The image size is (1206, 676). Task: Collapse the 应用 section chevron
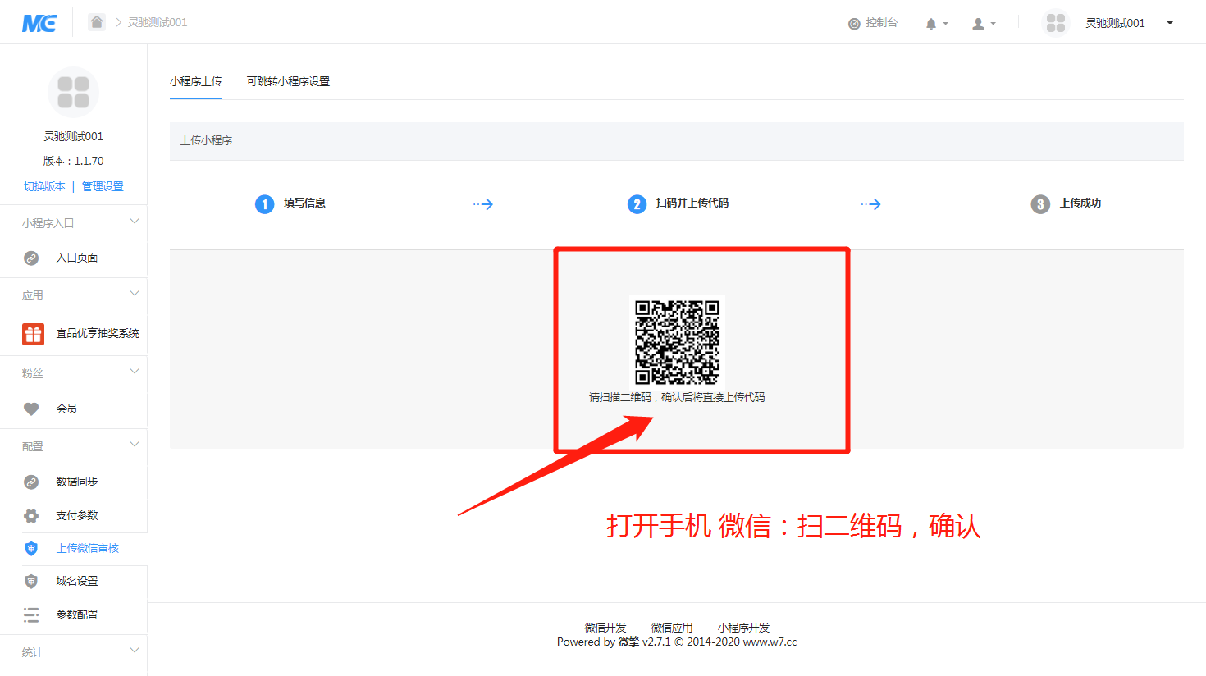(135, 294)
